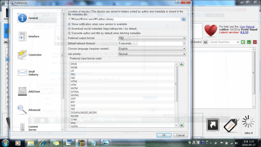Select LIT in input format list

(123, 71)
